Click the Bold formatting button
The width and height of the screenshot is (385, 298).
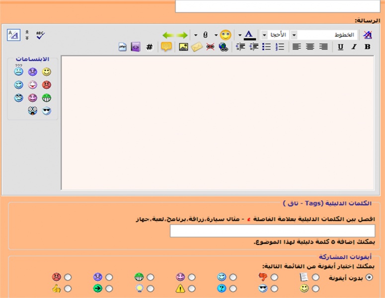368,47
